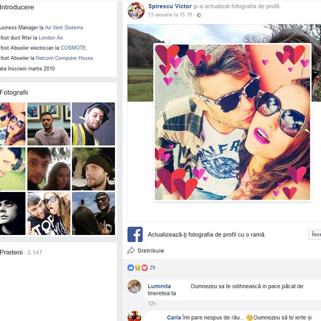Open the large hearts-framed profile photo
This screenshot has width=321, height=321.
click(232, 122)
